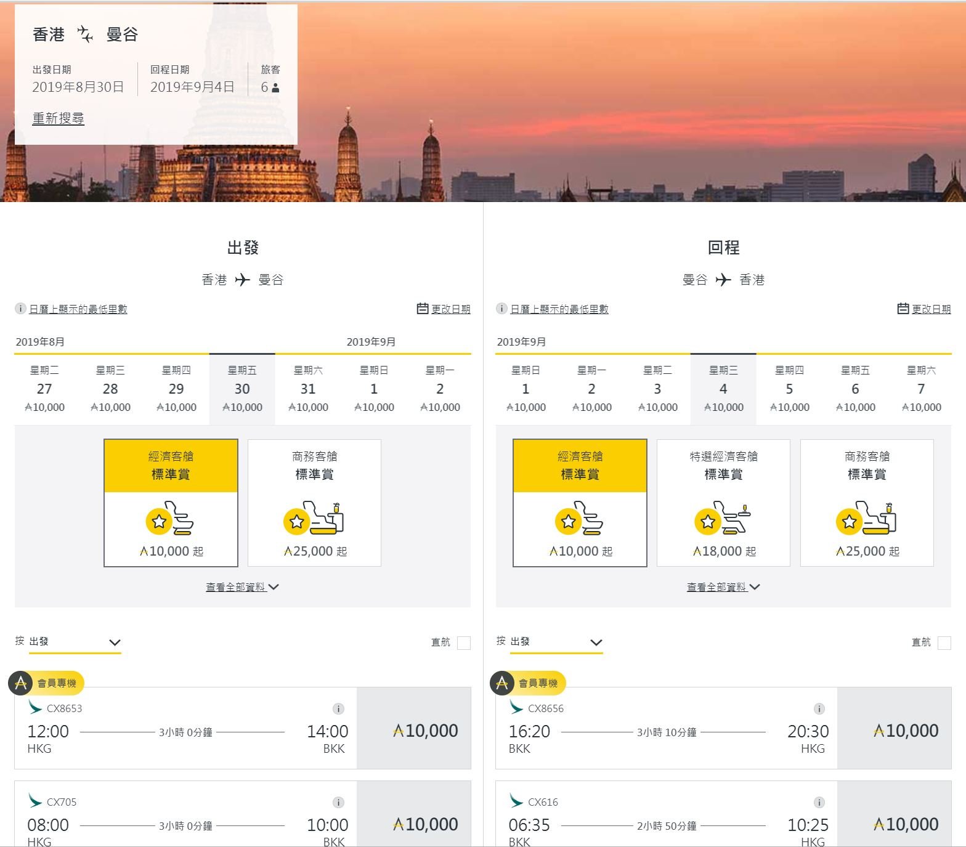Screen dimensions: 966x847
Task: Click info icon on flight CX8656
Action: (x=819, y=708)
